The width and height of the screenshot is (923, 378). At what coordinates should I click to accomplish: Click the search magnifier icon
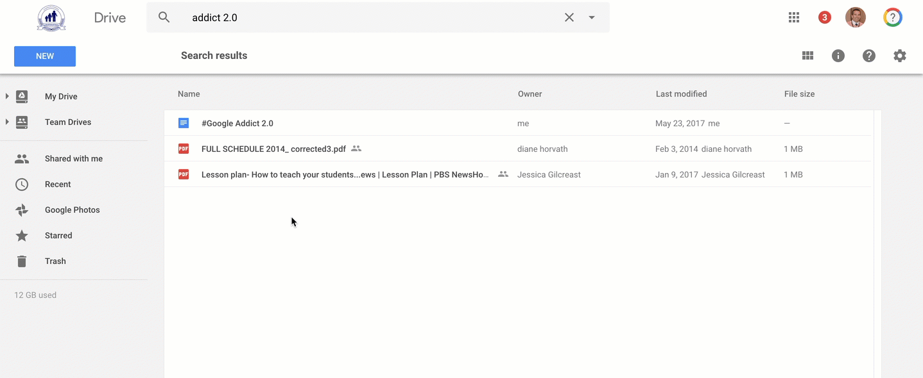(164, 17)
